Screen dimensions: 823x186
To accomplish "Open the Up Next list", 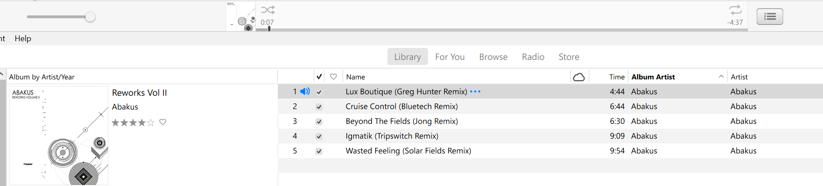I will [x=770, y=17].
